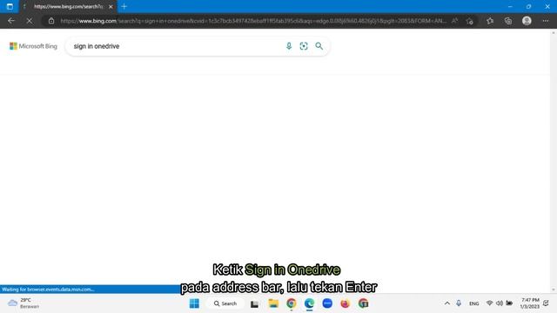Open the Settings and more menu
The height and width of the screenshot is (313, 557).
tap(546, 21)
